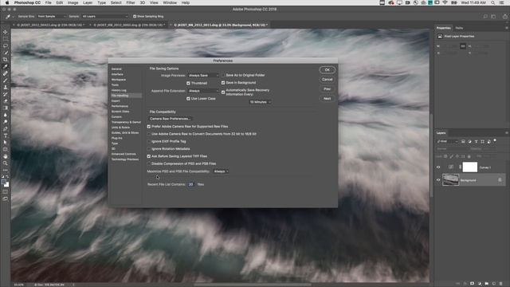Image resolution: width=510 pixels, height=287 pixels.
Task: Enable Ignore EXIF Profile Tag
Action: pyautogui.click(x=149, y=141)
